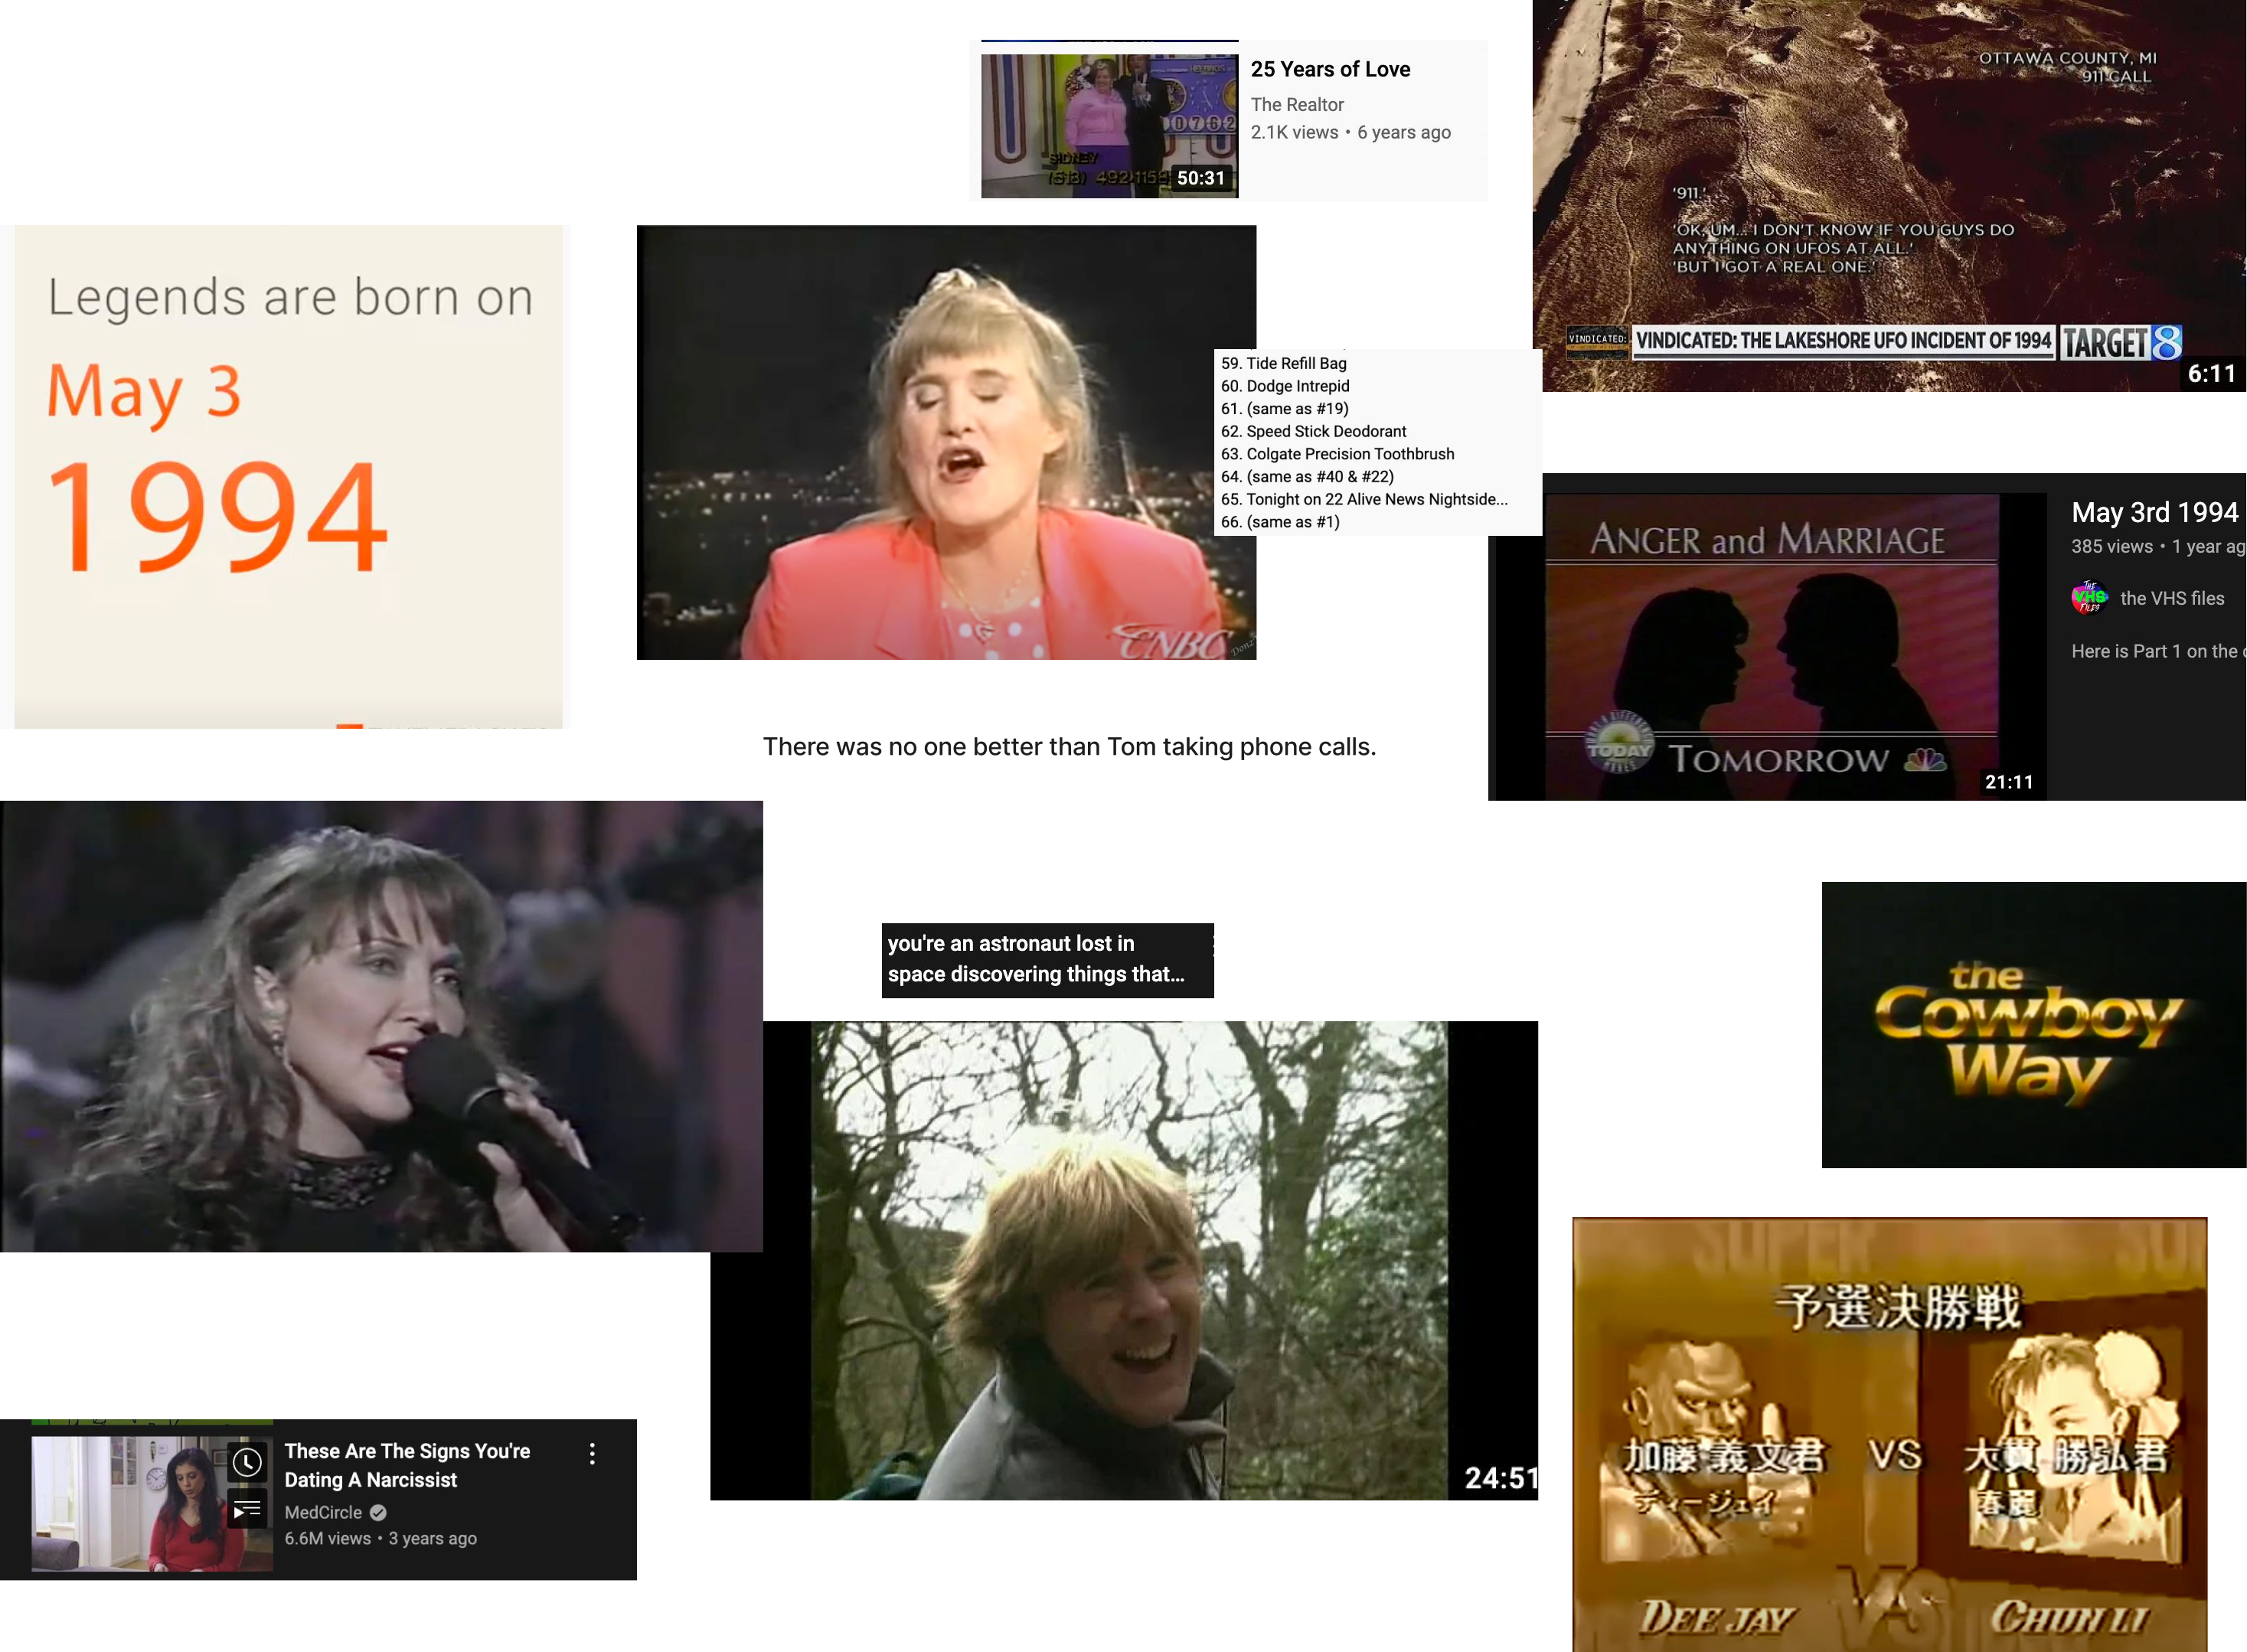Image resolution: width=2247 pixels, height=1652 pixels.
Task: Click the Target 8 logo
Action: pyautogui.click(x=2122, y=343)
